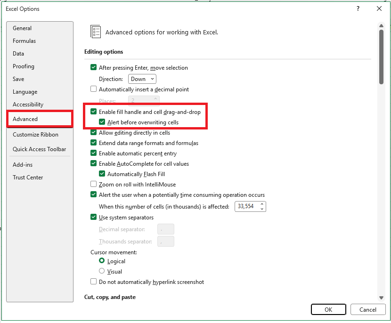Image resolution: width=391 pixels, height=323 pixels.
Task: Click the Cut, copy, and paste heading
Action: 110,297
